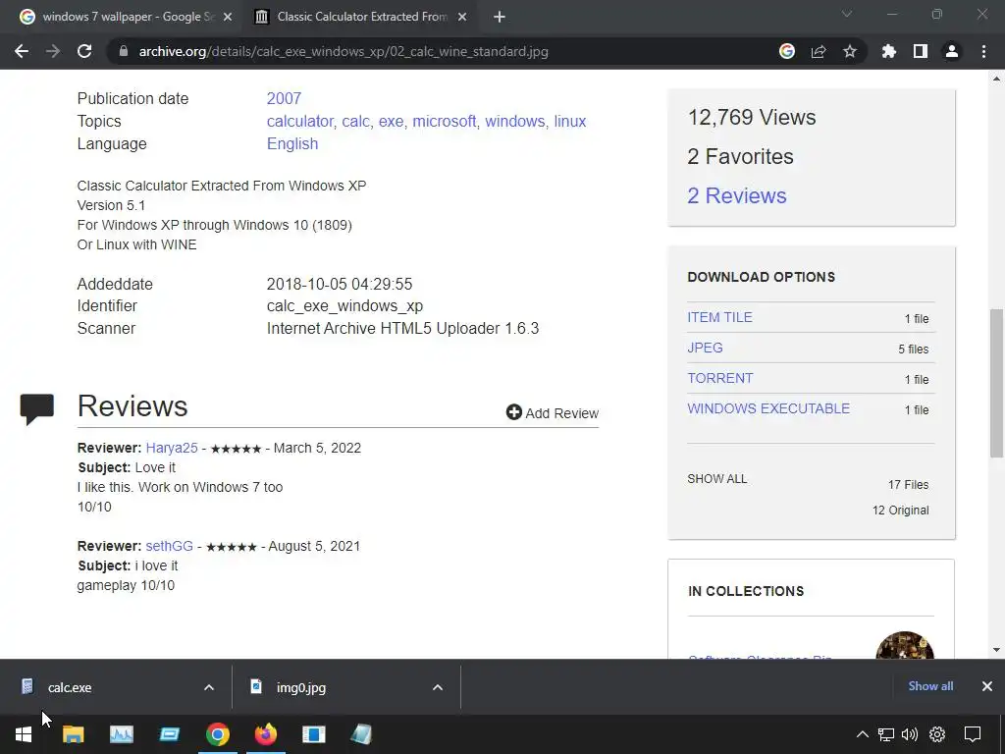Click the scrollbar down arrow
Image resolution: width=1005 pixels, height=754 pixels.
pyautogui.click(x=996, y=650)
